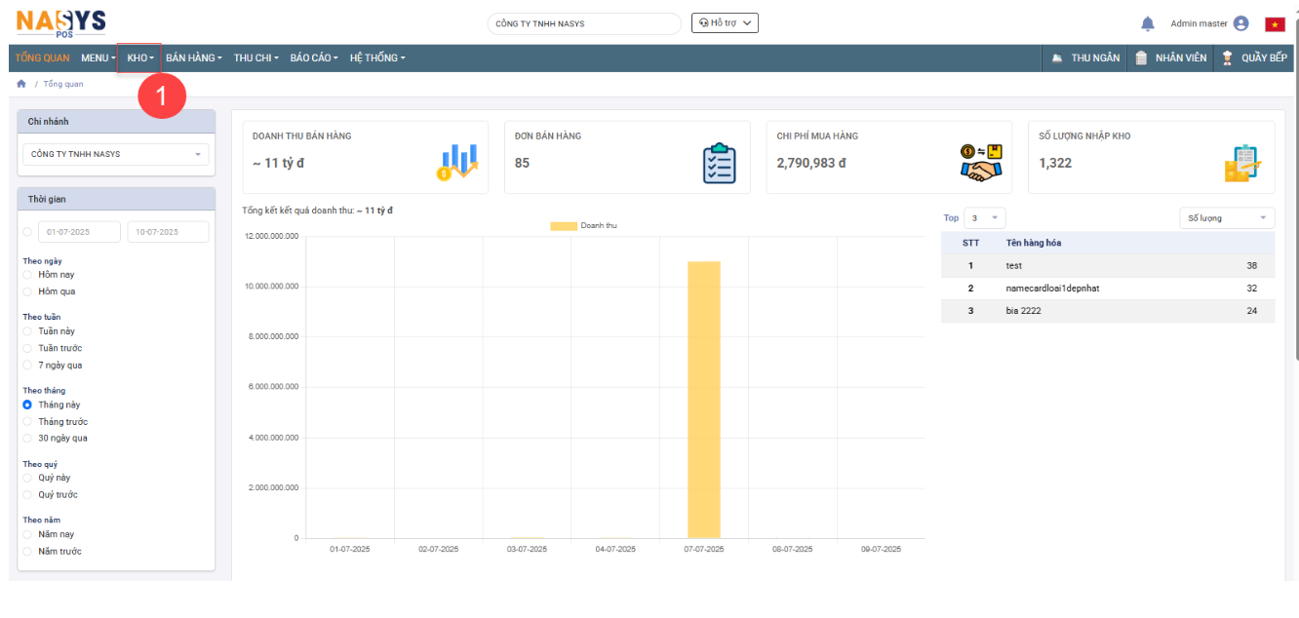The height and width of the screenshot is (618, 1299).
Task: Open the "Số lượng" sorting dropdown
Action: [1226, 218]
